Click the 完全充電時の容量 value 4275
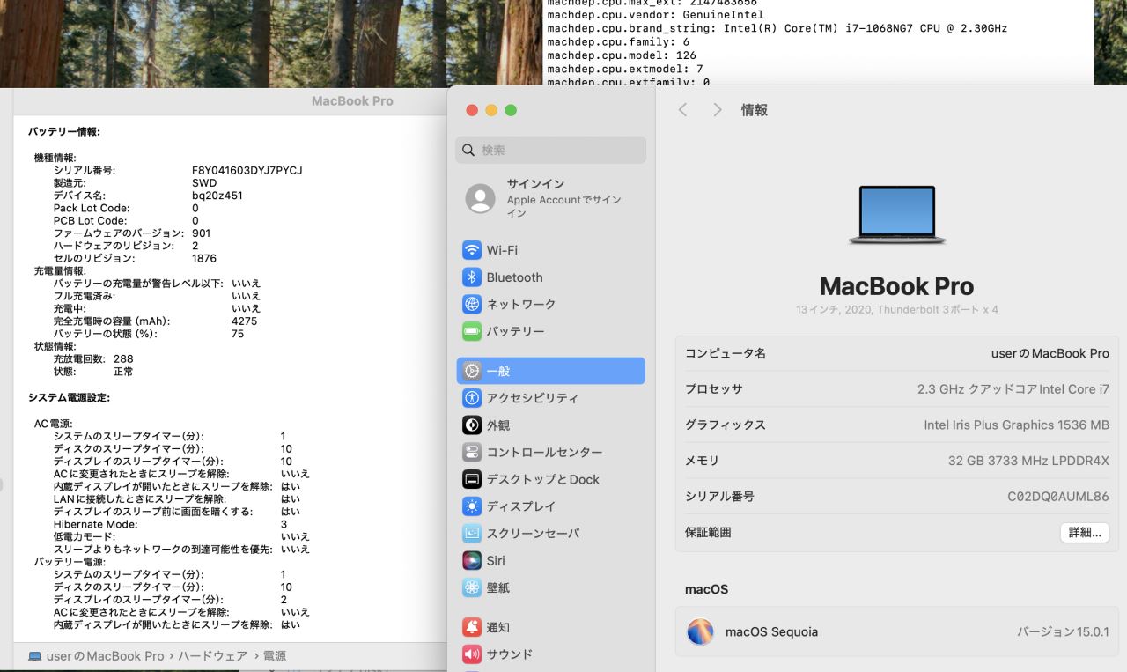Viewport: 1127px width, 672px height. (245, 321)
